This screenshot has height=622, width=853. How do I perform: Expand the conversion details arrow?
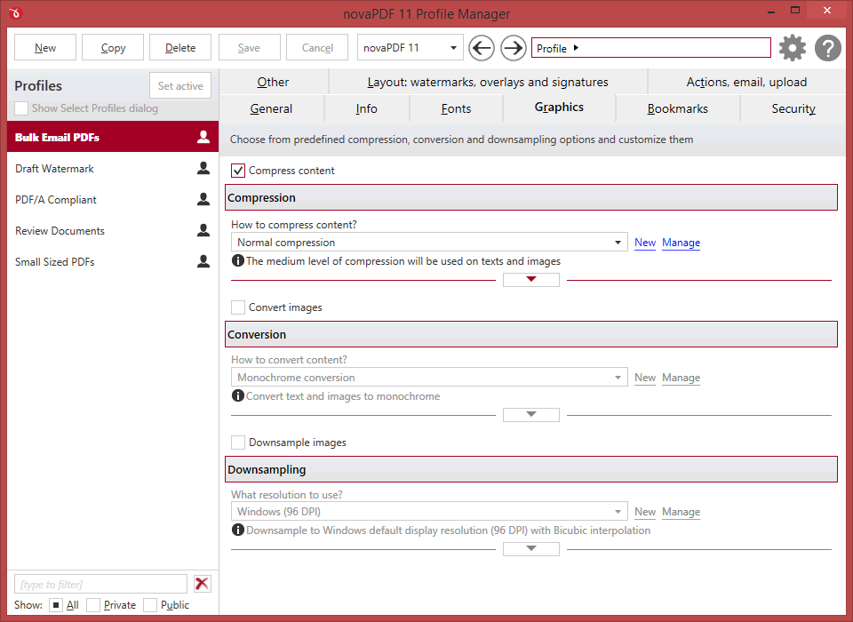(x=531, y=415)
